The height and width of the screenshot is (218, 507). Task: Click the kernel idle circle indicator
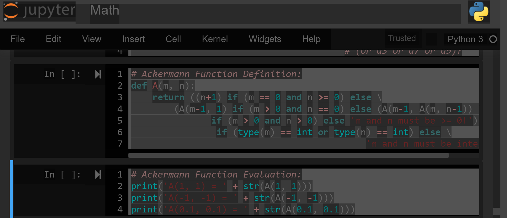pos(493,39)
